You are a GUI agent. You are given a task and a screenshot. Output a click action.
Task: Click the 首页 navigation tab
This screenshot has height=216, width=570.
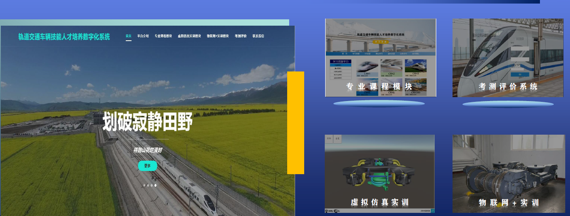click(x=129, y=36)
